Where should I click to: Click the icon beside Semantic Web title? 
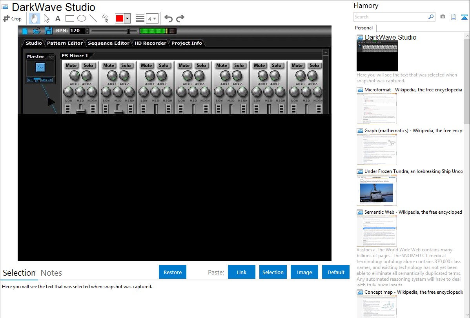coord(360,212)
